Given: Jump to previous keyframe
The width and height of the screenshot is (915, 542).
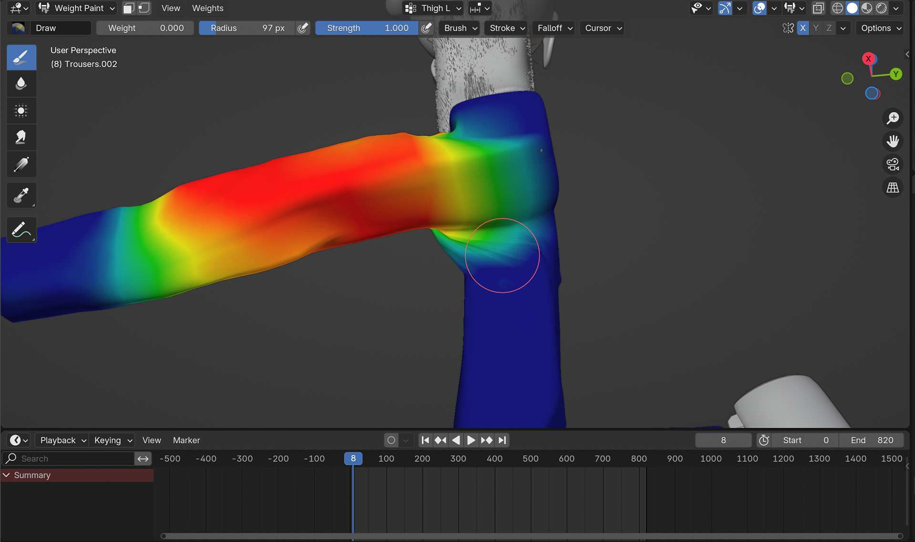Looking at the screenshot, I should click(440, 440).
